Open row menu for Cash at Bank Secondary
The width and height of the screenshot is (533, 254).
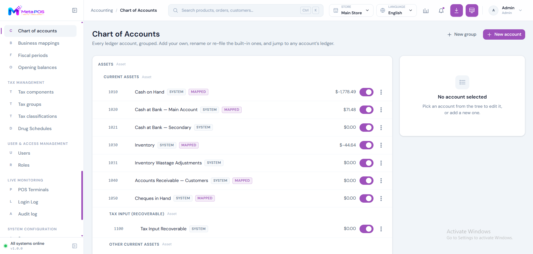pos(381,128)
